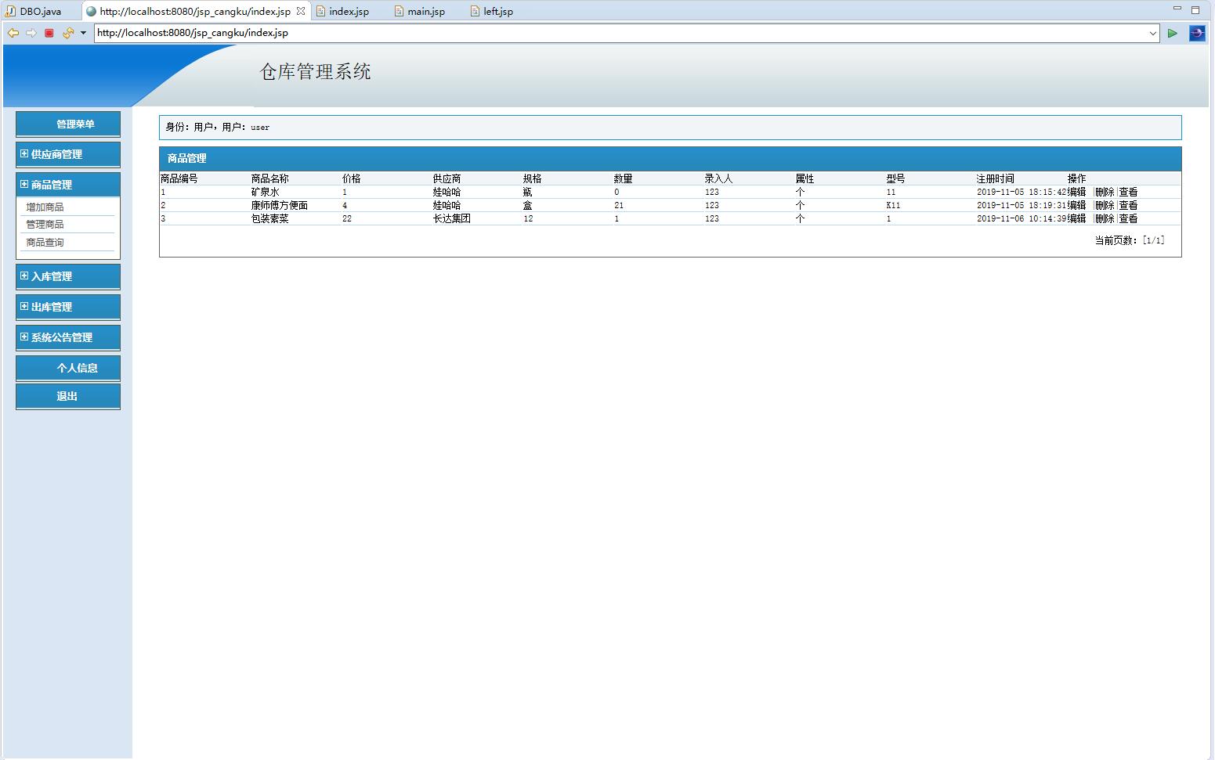Click 删除 for 矿泉水 row
Viewport: 1215px width, 760px height.
tap(1105, 192)
